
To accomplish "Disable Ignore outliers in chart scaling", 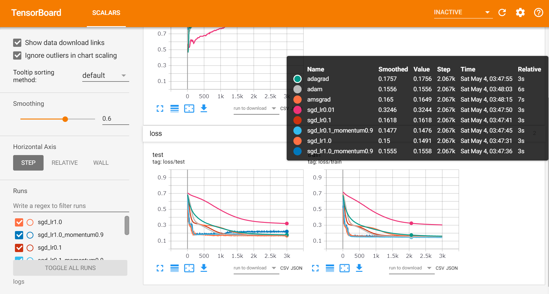I will coord(17,55).
